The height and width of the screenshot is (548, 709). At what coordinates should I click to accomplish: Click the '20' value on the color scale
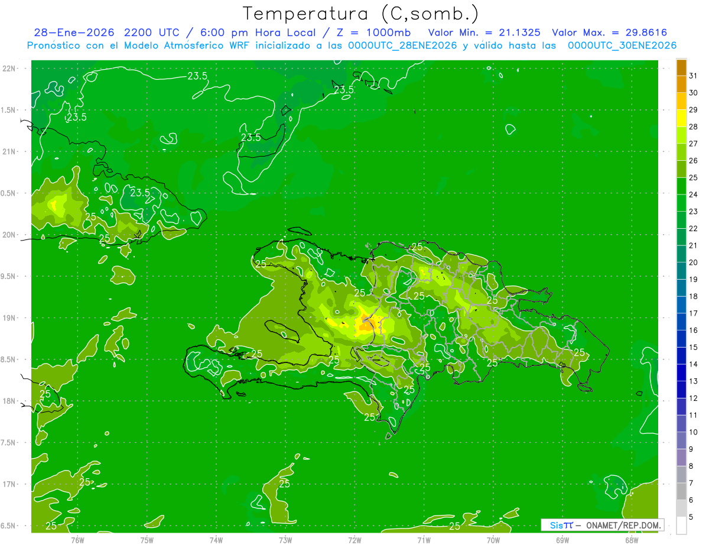[x=693, y=262]
